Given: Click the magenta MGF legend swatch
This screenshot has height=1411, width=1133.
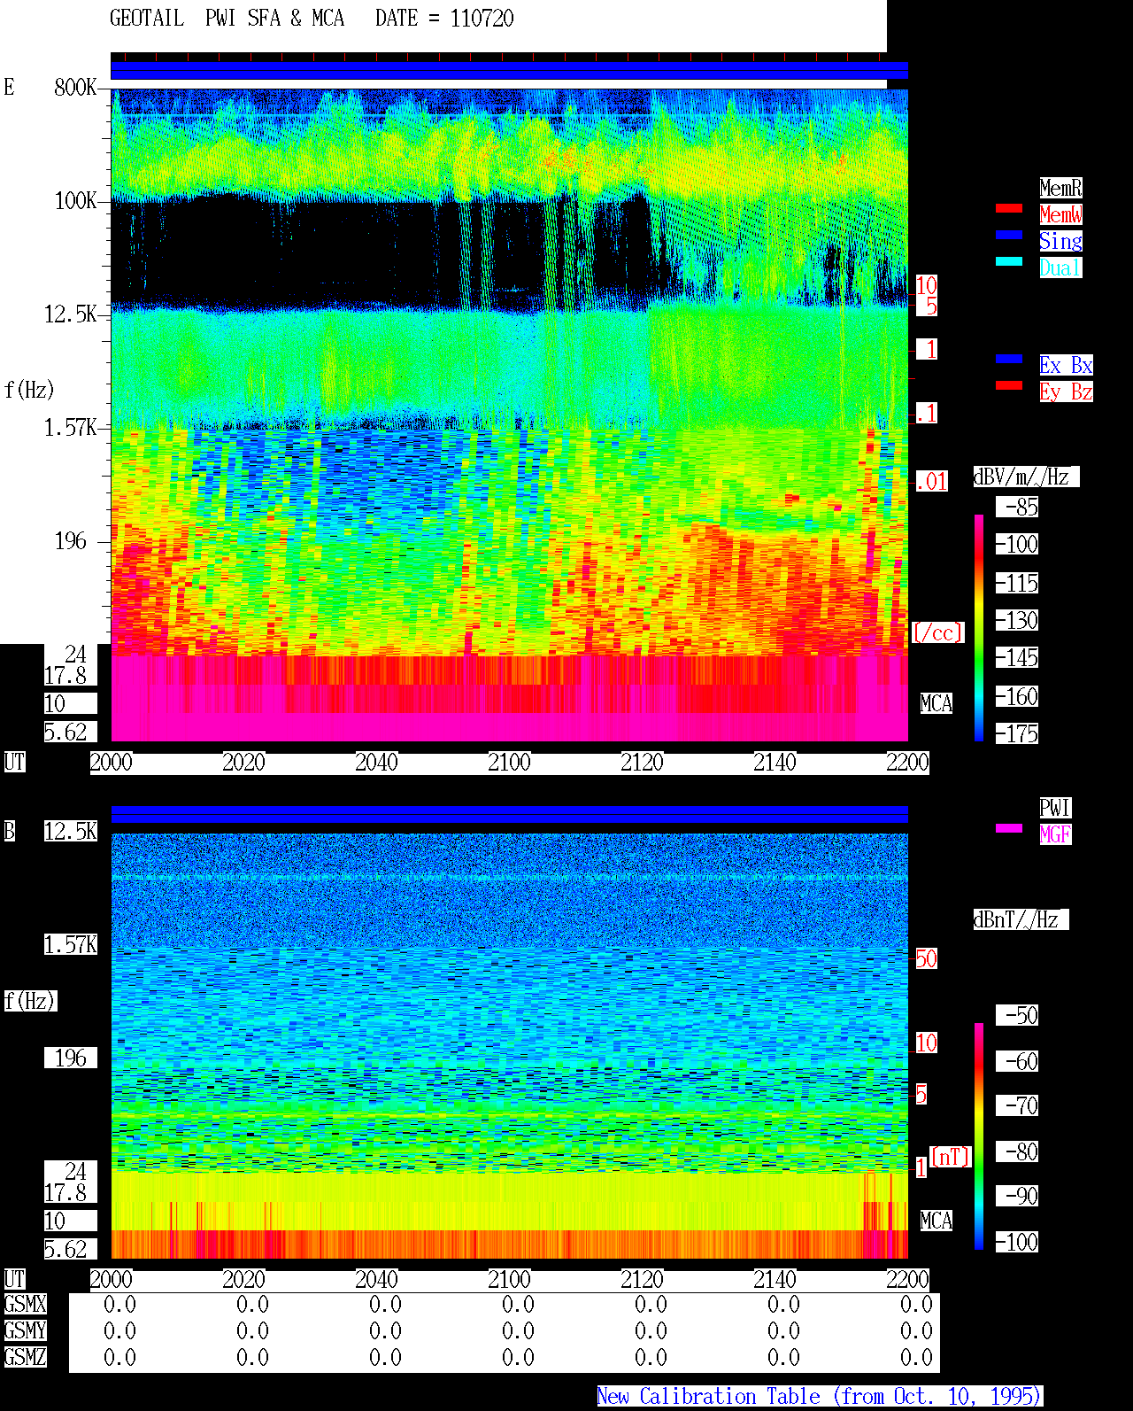Looking at the screenshot, I should tap(1009, 828).
